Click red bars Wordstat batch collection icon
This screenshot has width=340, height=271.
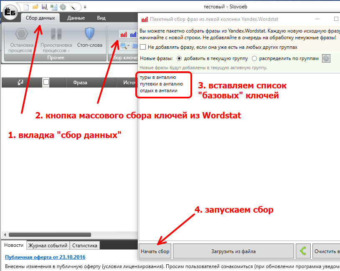[x=124, y=34]
